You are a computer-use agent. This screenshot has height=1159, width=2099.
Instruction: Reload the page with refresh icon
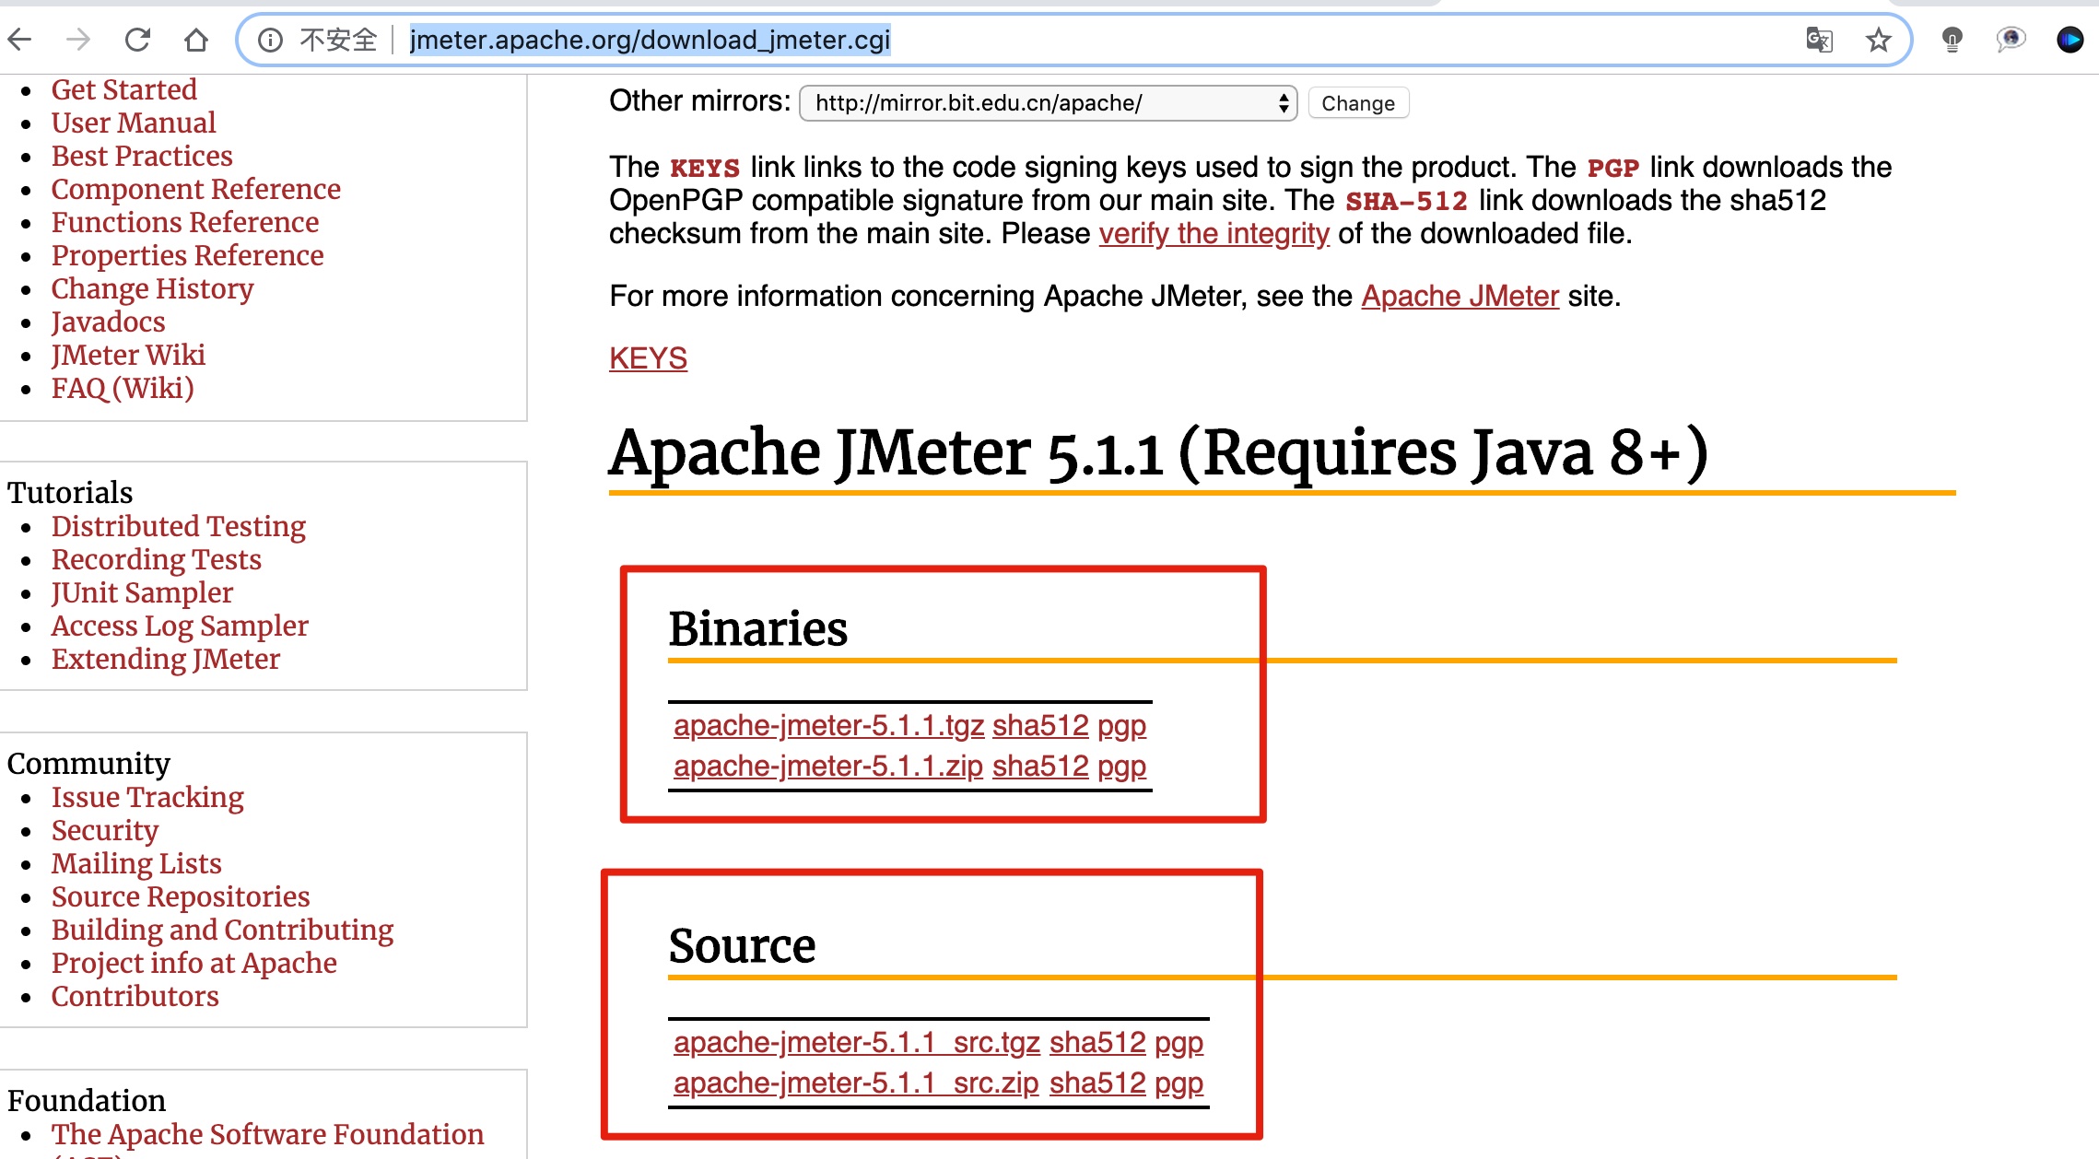coord(137,40)
